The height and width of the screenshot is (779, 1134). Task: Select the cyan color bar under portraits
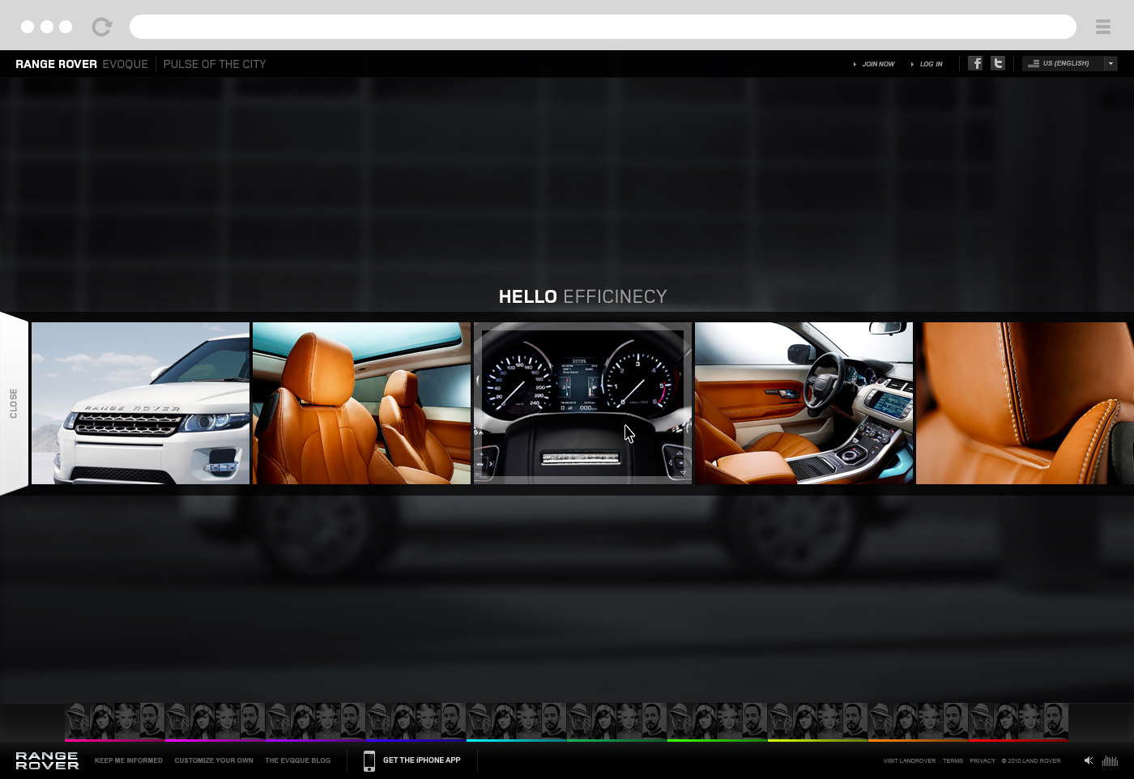(517, 740)
